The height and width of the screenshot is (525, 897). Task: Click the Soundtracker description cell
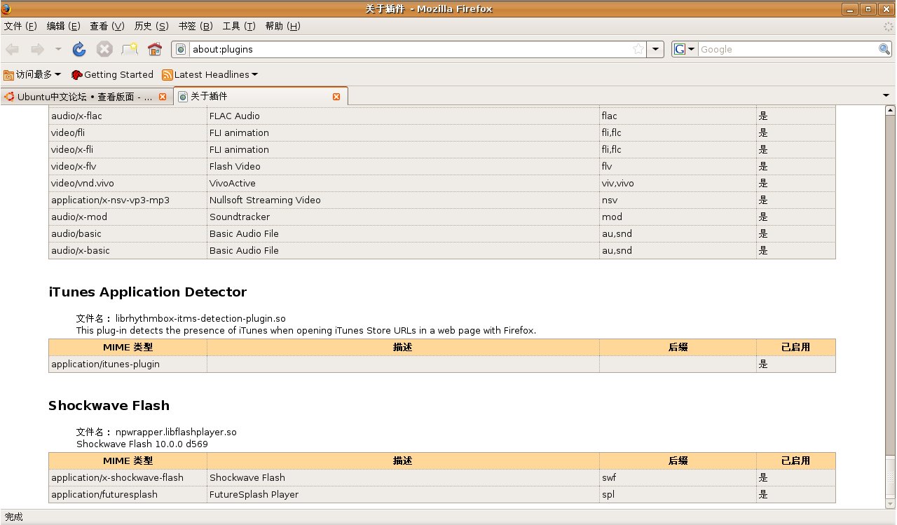coord(403,217)
